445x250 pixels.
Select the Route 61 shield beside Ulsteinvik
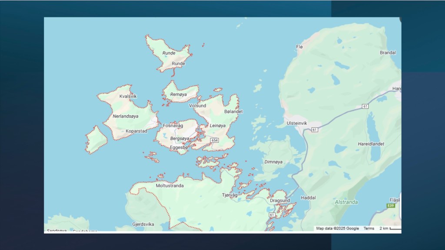point(315,130)
